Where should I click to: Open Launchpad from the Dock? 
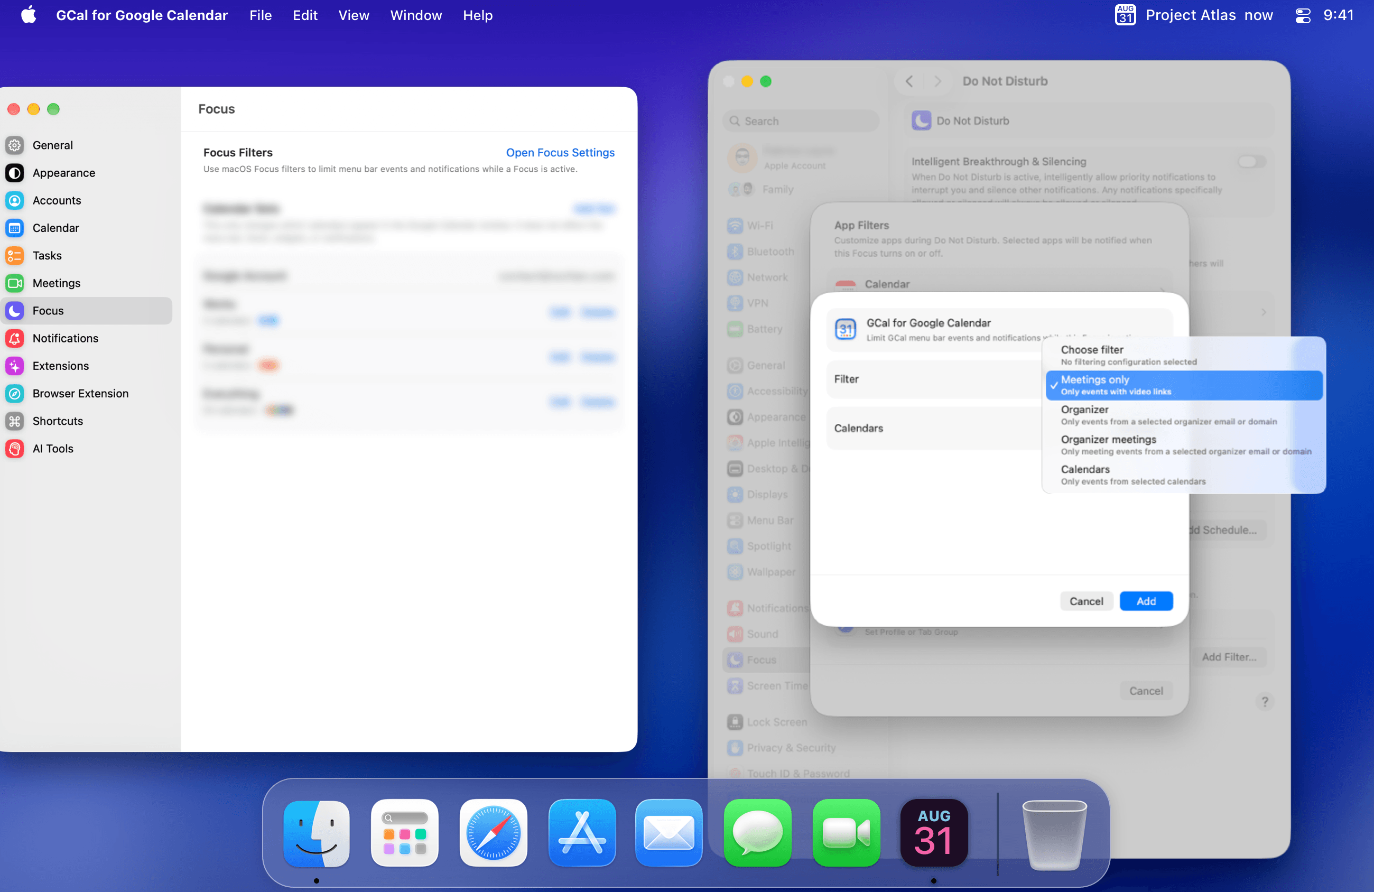[x=405, y=833]
